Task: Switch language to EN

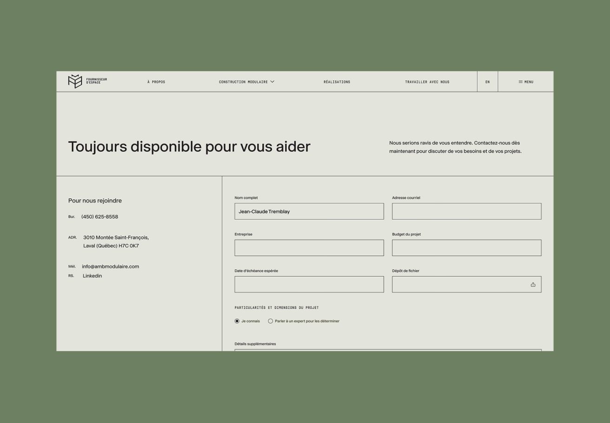Action: pyautogui.click(x=487, y=82)
